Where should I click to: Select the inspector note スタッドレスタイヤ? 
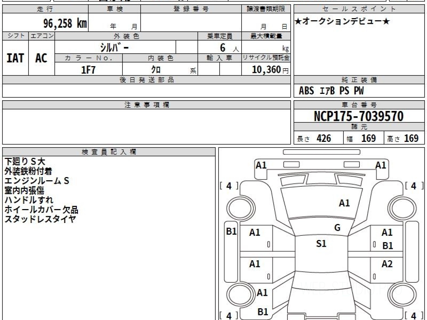[40, 219]
